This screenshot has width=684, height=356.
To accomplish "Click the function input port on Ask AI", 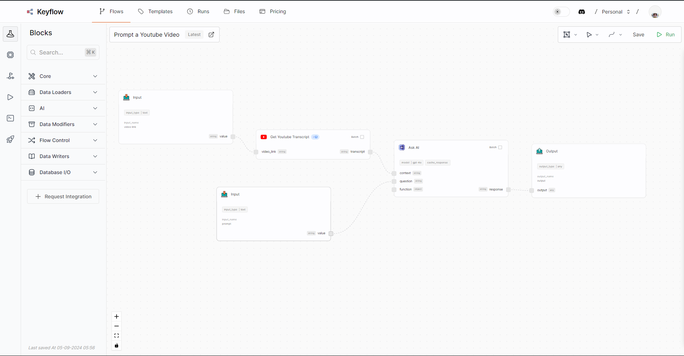I will (394, 190).
